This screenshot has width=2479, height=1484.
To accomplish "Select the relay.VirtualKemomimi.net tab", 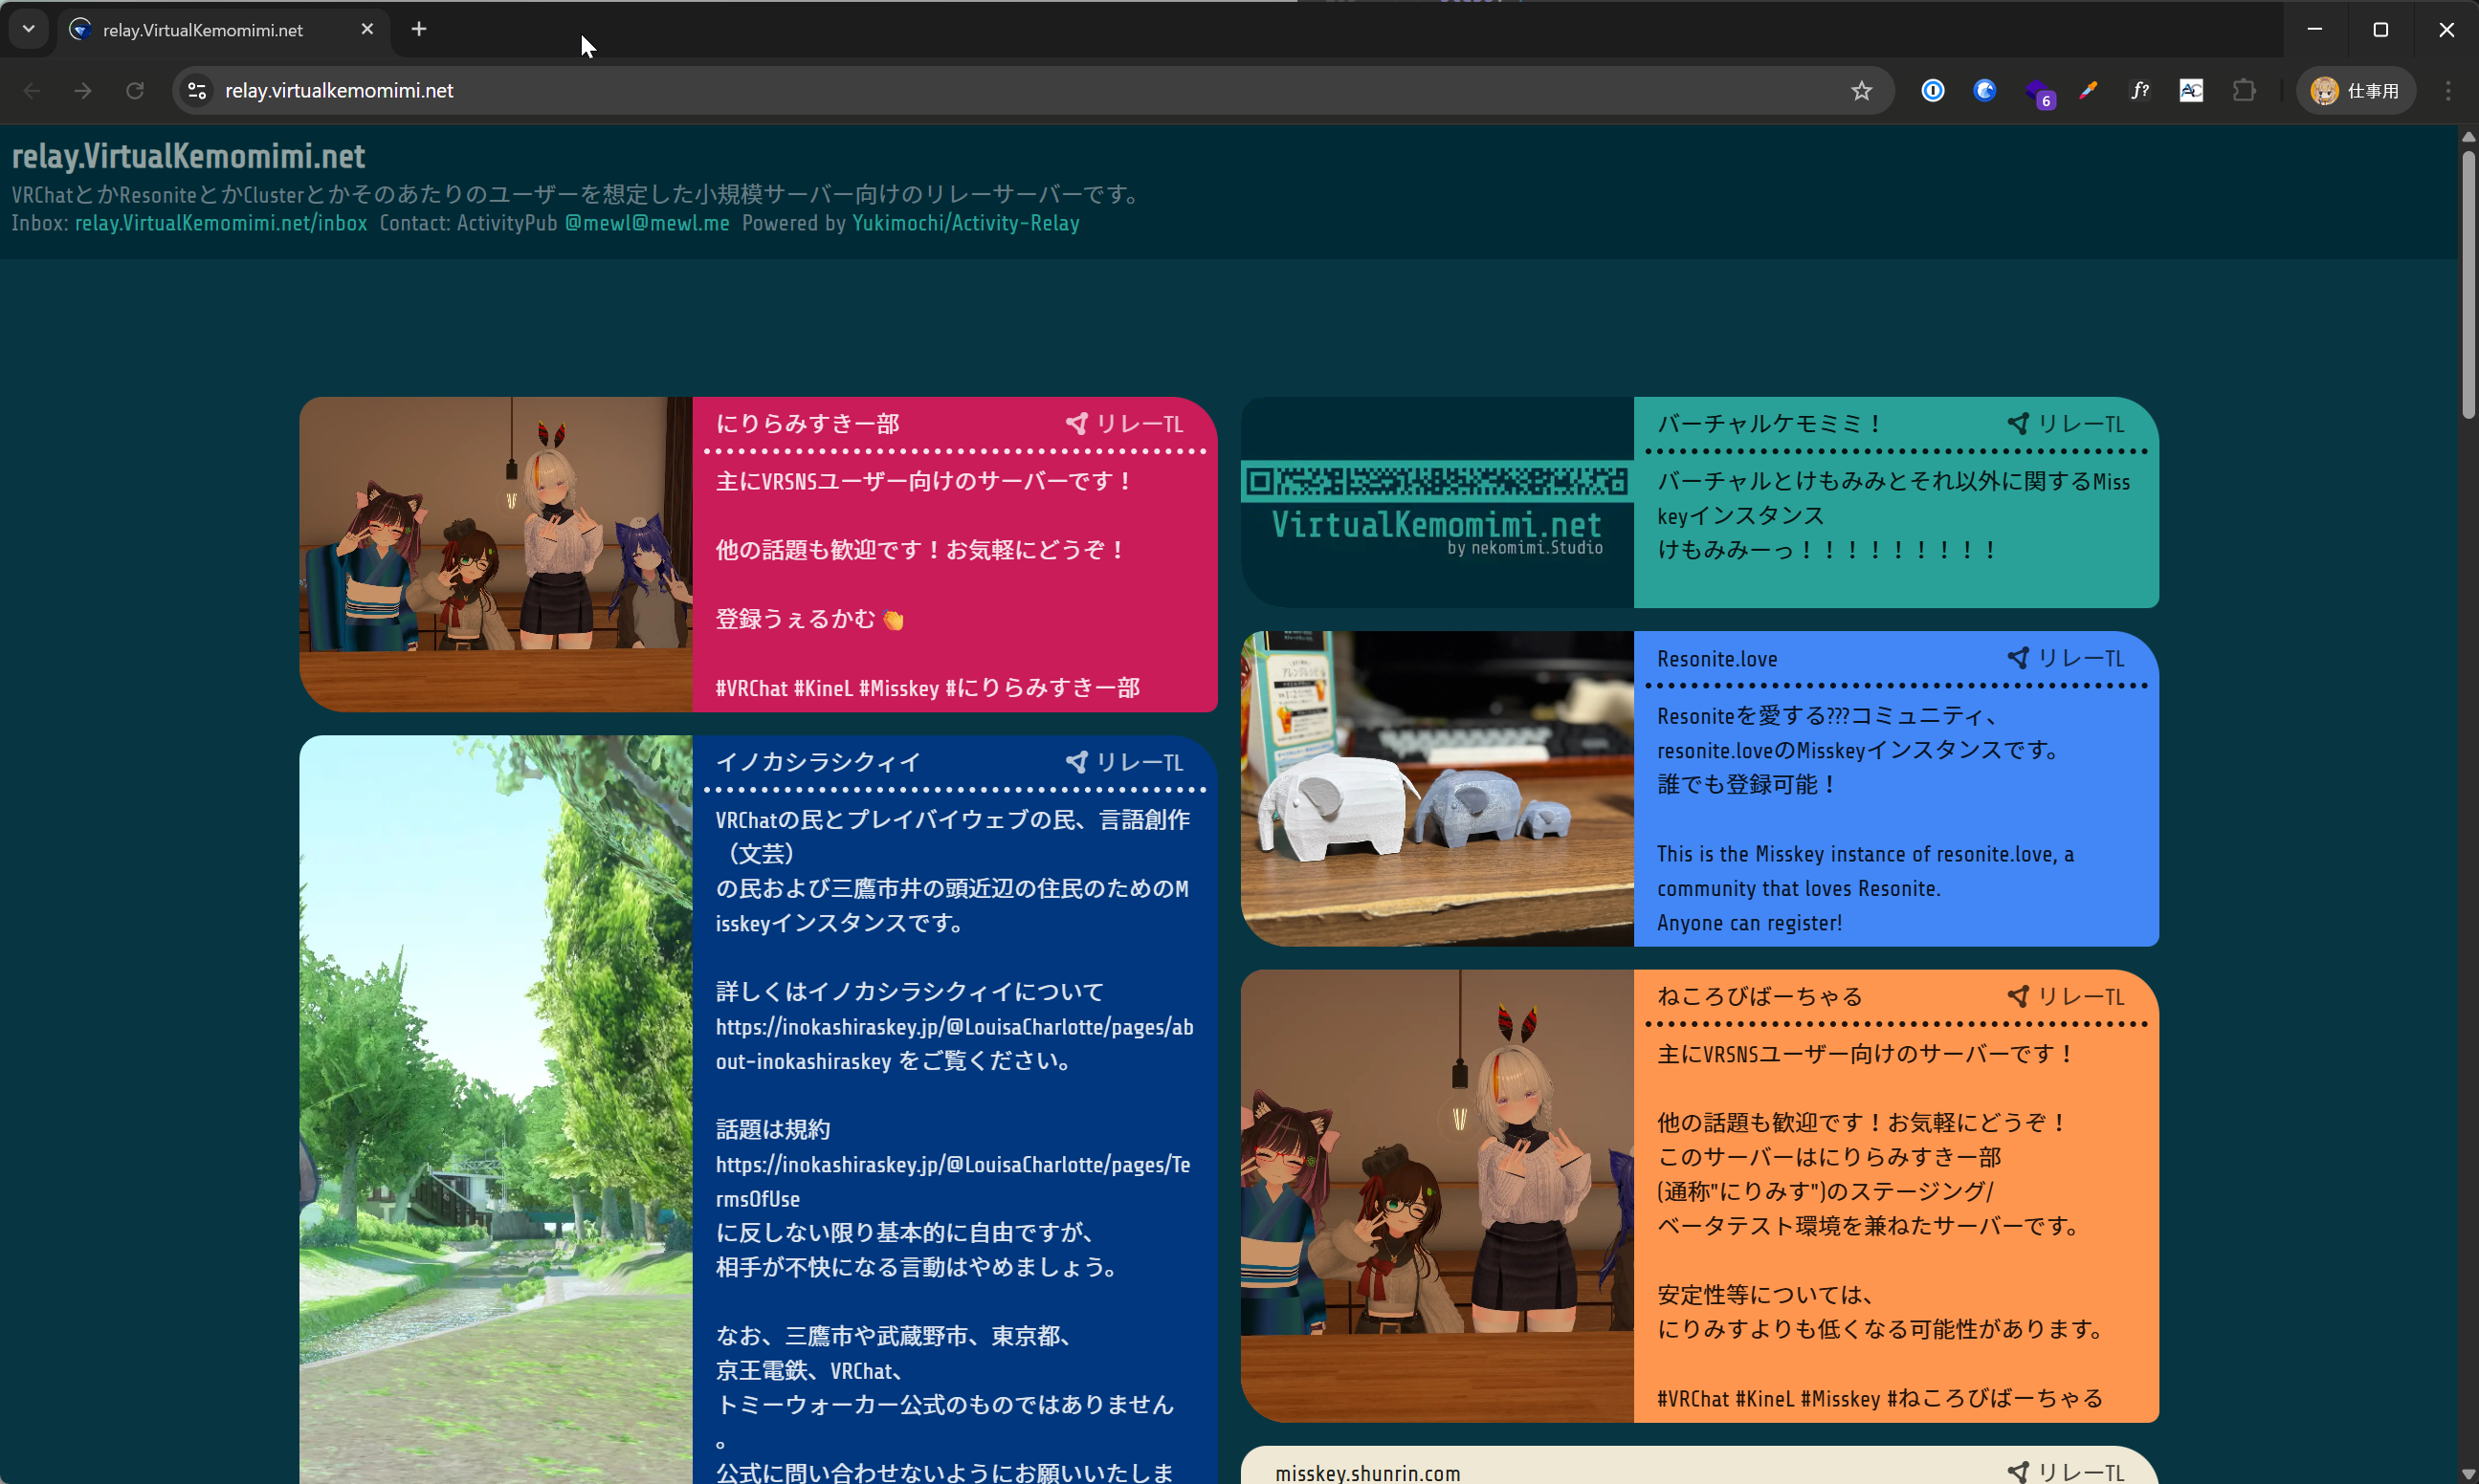I will 223,30.
